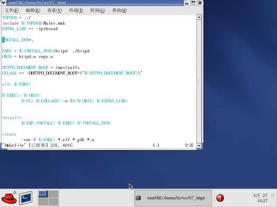Screen dimensions: 277x207
Task: Open the window menu arrow in title bar
Action: [x=3, y=3]
